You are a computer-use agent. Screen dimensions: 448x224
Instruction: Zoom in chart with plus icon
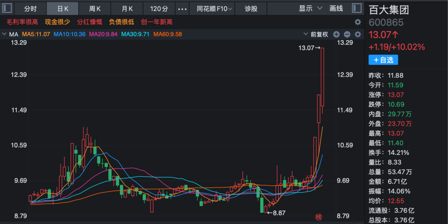[x=336, y=34]
